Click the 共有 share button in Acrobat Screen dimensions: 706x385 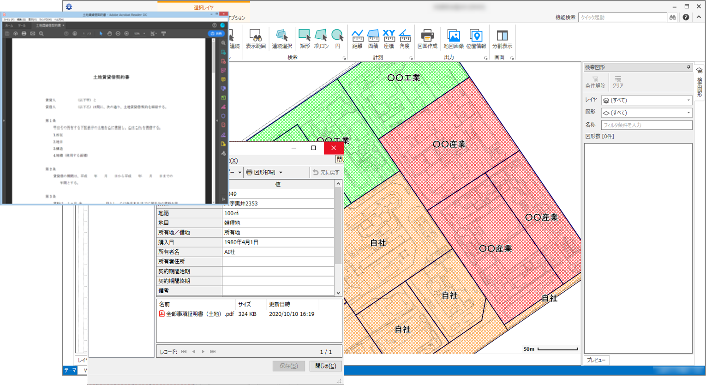click(215, 34)
